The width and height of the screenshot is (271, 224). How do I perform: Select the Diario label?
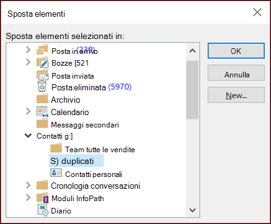tap(61, 211)
